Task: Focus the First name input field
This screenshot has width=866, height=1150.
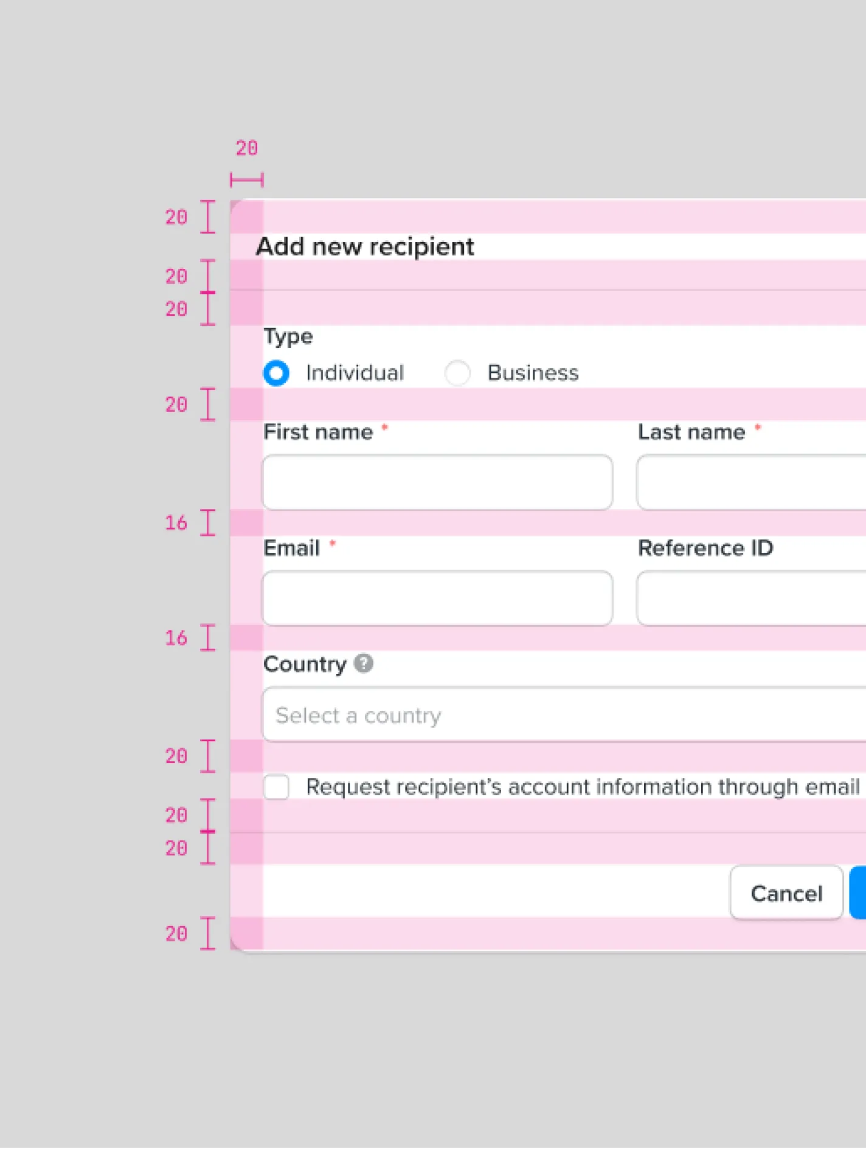Action: [x=437, y=482]
